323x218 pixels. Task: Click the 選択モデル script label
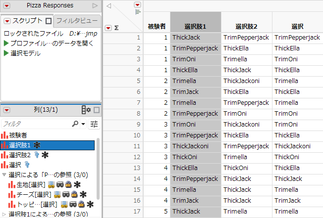coord(26,53)
